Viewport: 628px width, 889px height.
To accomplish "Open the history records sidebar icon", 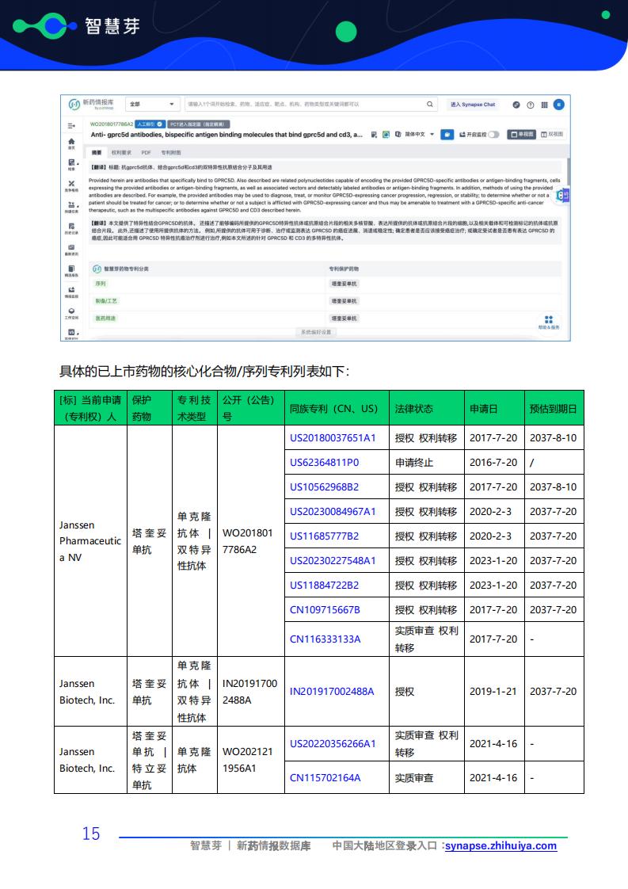I will click(x=71, y=228).
